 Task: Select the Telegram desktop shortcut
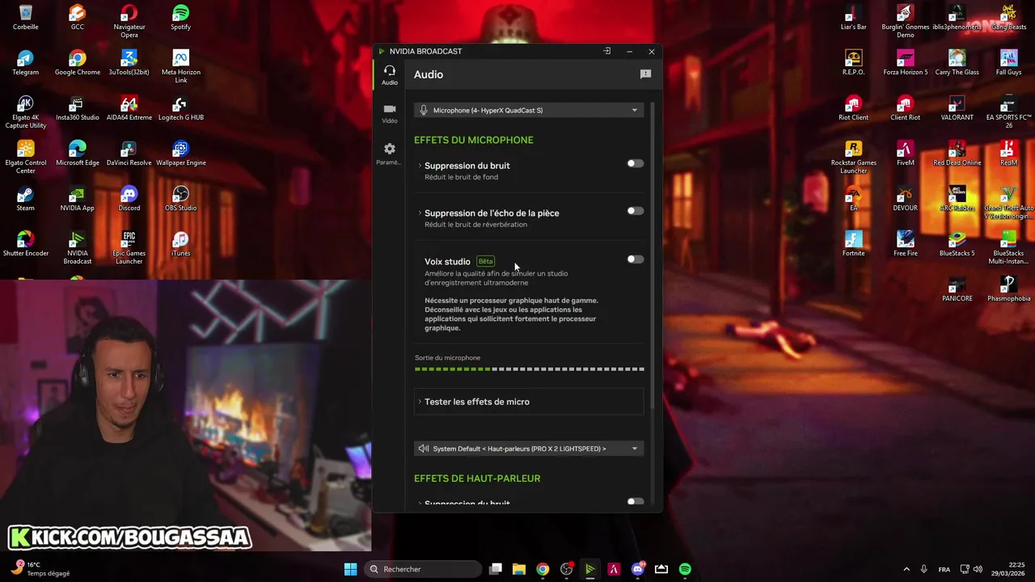pyautogui.click(x=26, y=63)
